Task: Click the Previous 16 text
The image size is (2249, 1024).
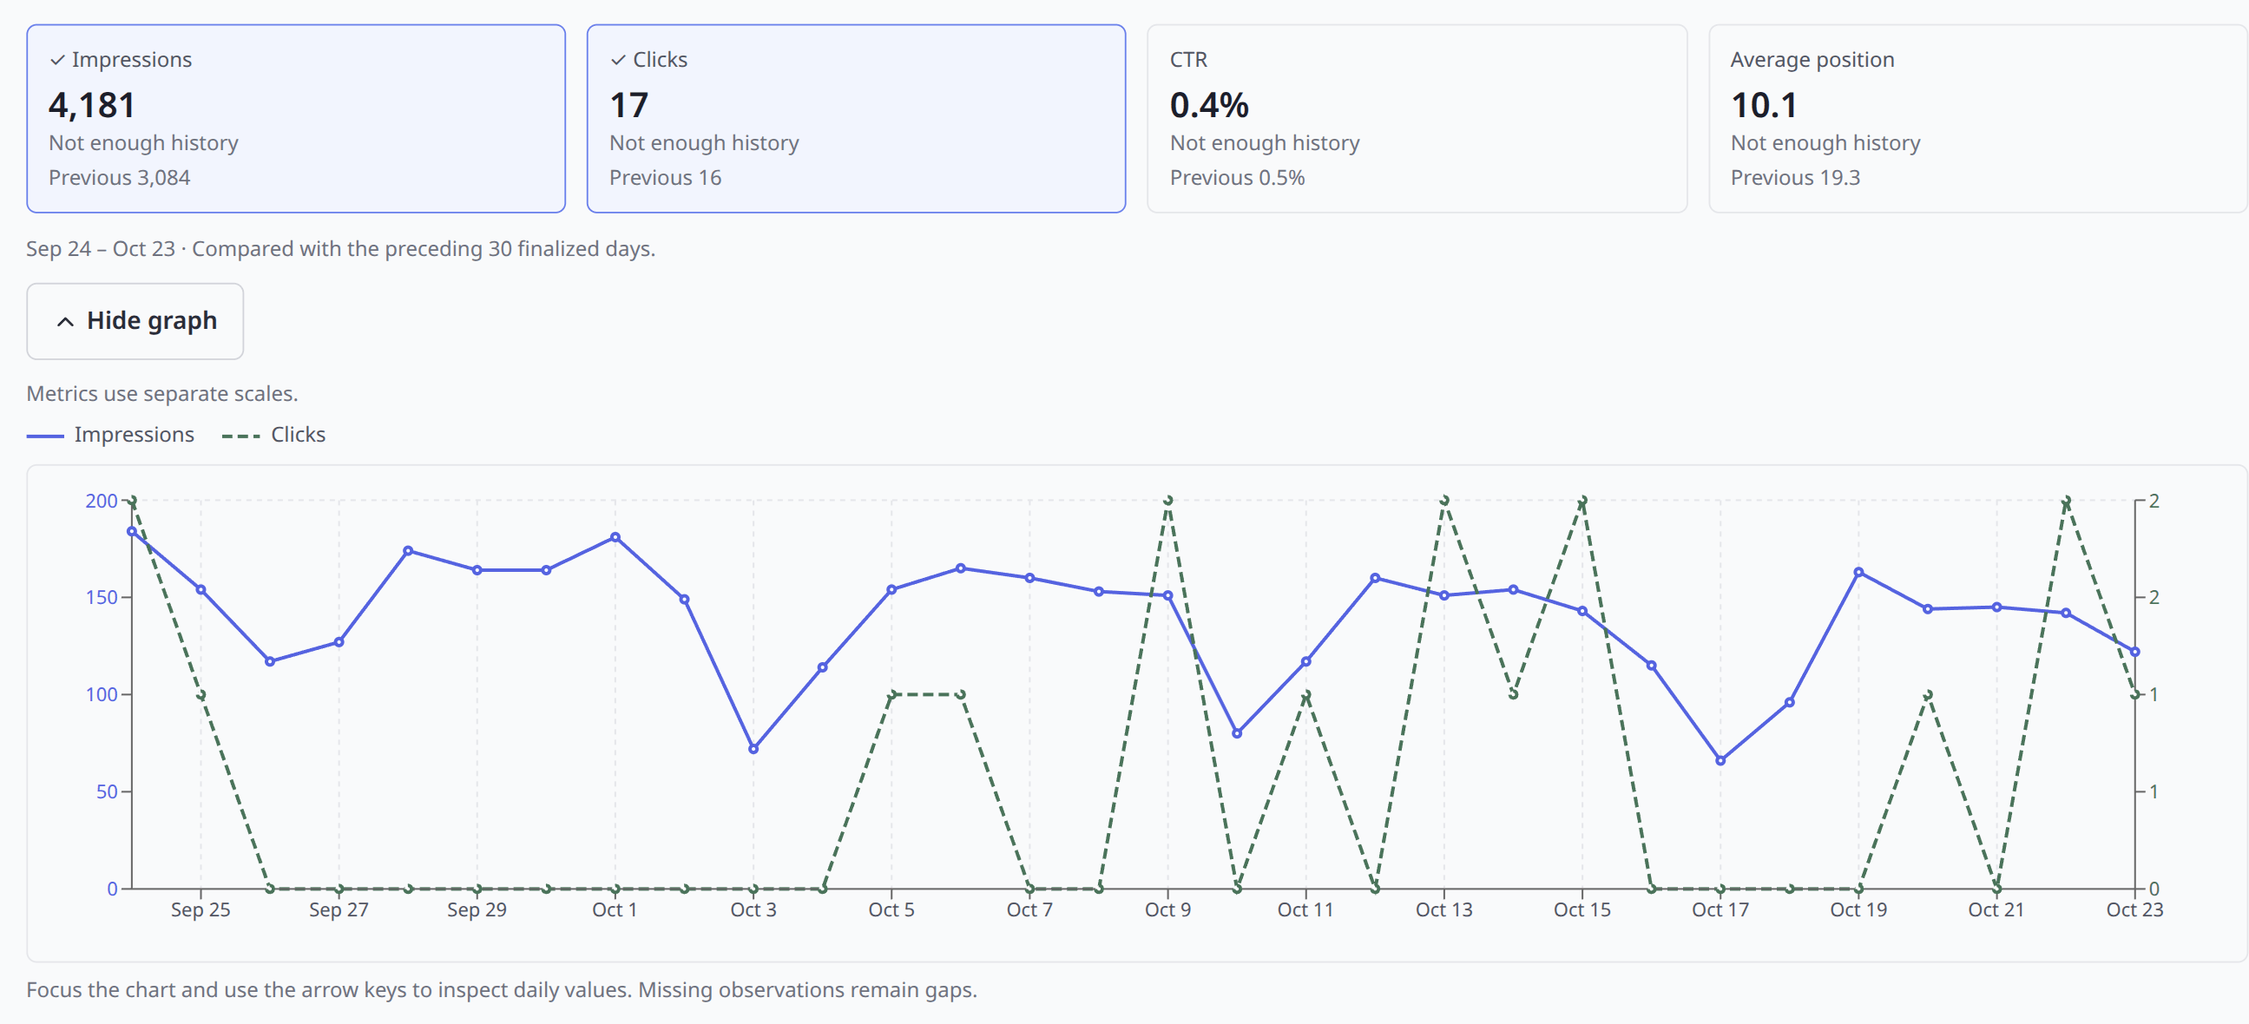Action: [665, 178]
